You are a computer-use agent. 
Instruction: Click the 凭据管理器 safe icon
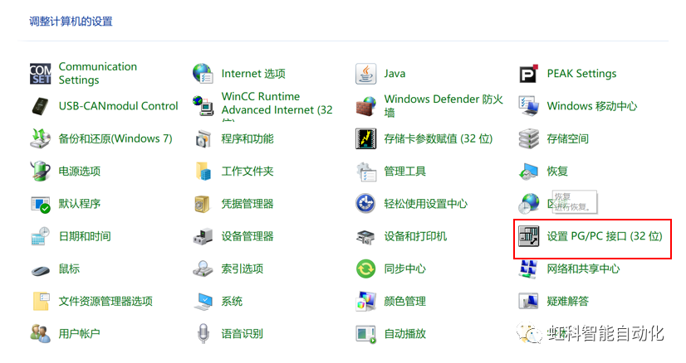point(202,204)
